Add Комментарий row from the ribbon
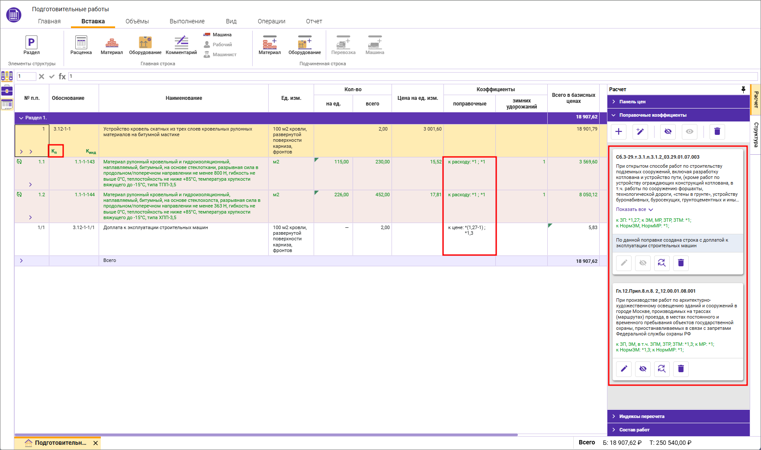The width and height of the screenshot is (761, 450). pos(181,45)
